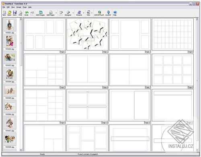Click the Page 10 label tag

[x=105, y=123]
